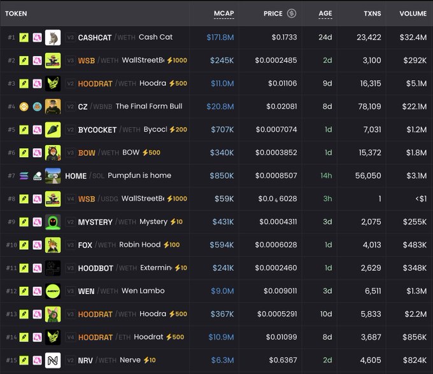
Task: Sort by MCAP column header
Action: pyautogui.click(x=224, y=13)
